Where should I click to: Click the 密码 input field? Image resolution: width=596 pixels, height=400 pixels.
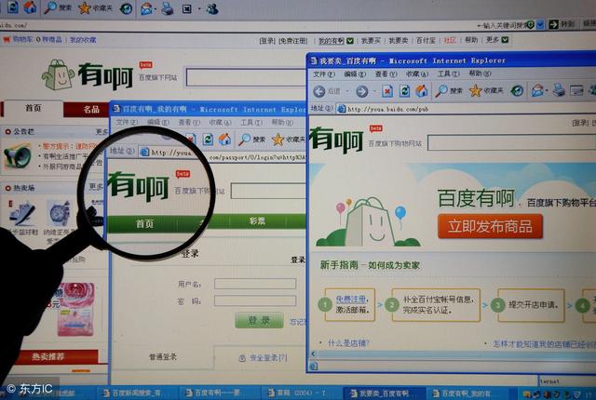tap(255, 301)
